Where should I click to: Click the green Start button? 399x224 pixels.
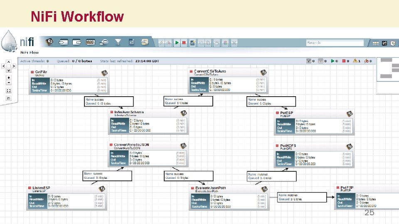click(177, 43)
